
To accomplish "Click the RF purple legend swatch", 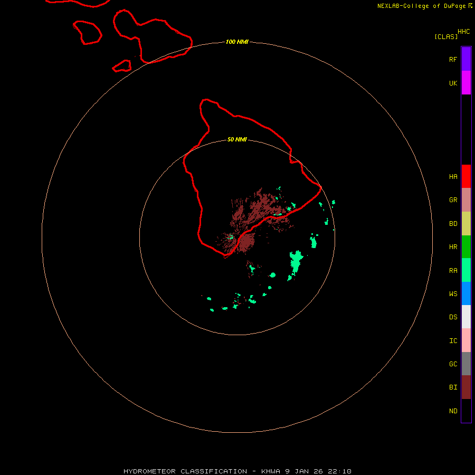I will point(466,59).
